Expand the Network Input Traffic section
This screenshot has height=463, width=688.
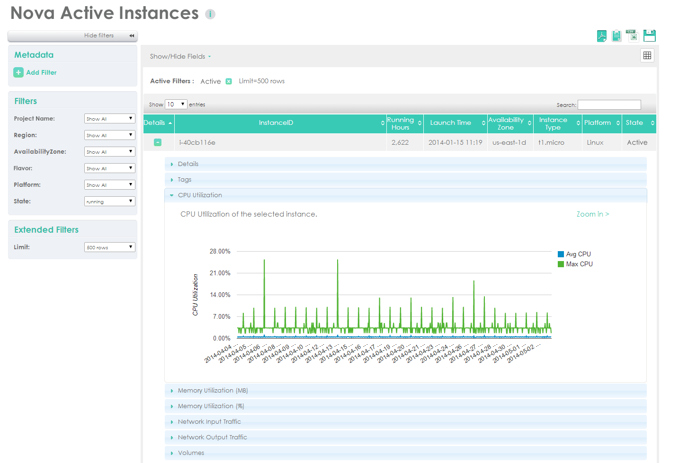[209, 422]
